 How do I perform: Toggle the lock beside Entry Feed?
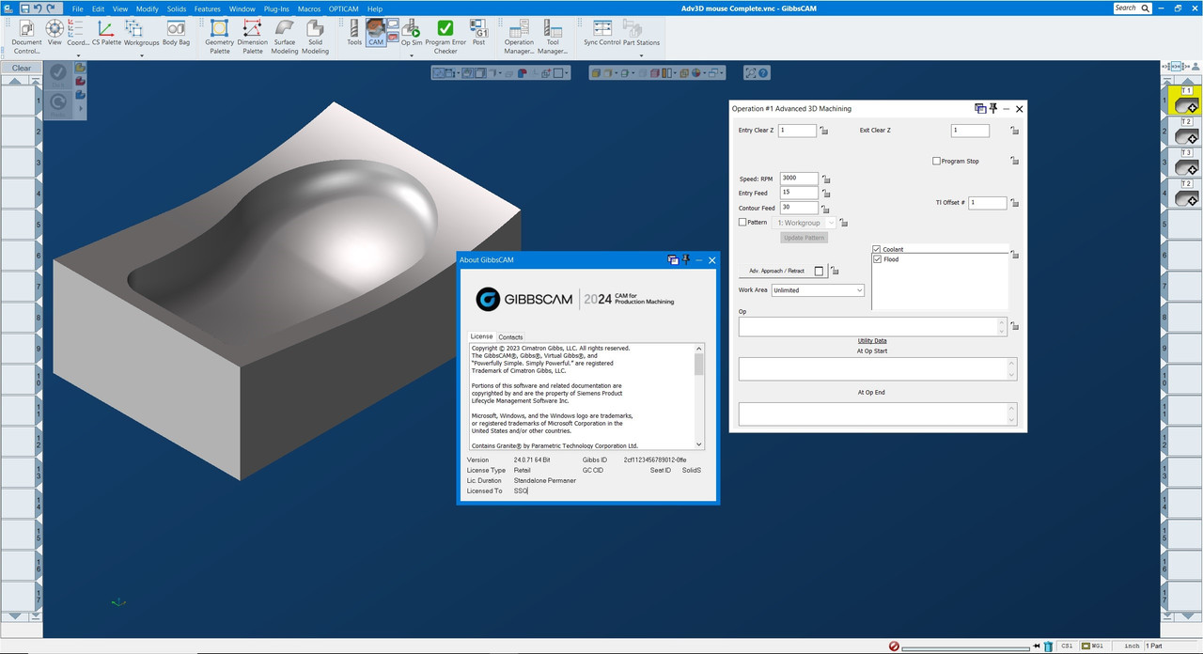(x=825, y=194)
